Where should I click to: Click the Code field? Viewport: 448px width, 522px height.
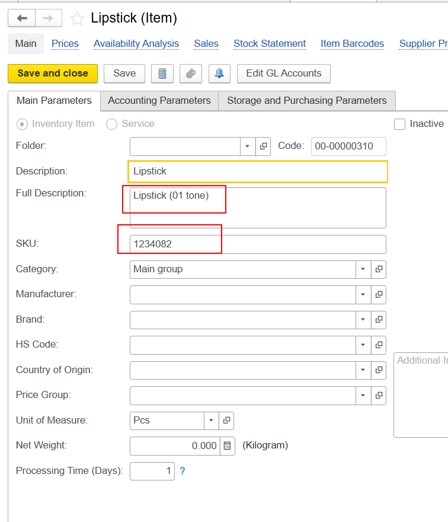pos(348,146)
